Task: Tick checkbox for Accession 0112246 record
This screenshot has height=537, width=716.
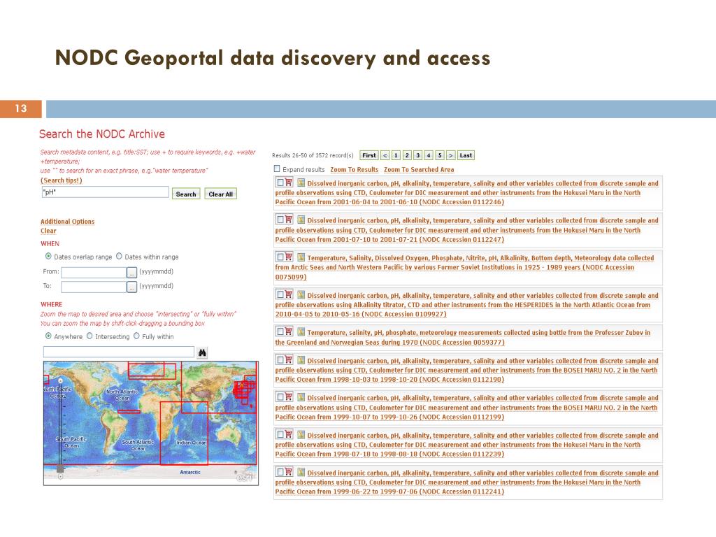Action: (x=280, y=182)
